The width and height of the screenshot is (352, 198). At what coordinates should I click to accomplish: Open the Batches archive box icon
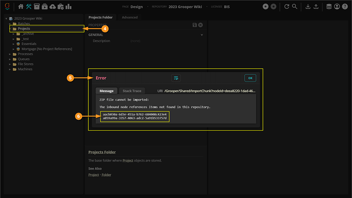point(37,7)
